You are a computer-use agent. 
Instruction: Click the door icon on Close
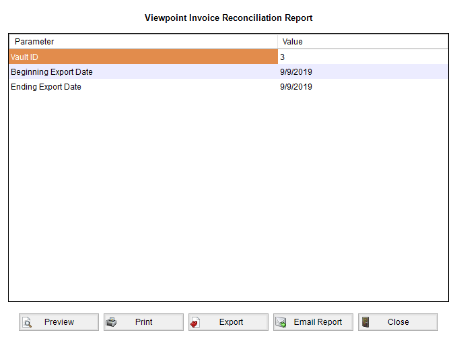pyautogui.click(x=365, y=322)
